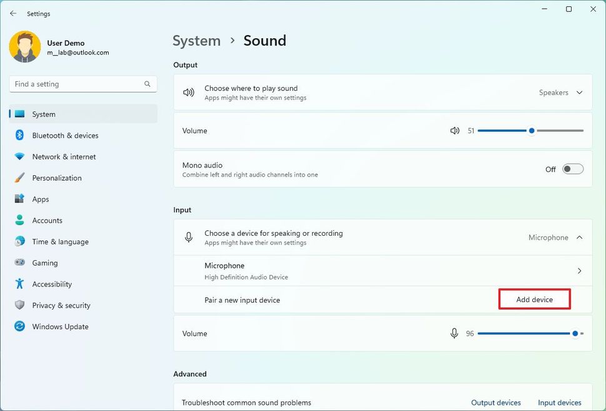Screen dimensions: 606x411
Task: Open Network & internet via its globe icon
Action: click(x=19, y=156)
